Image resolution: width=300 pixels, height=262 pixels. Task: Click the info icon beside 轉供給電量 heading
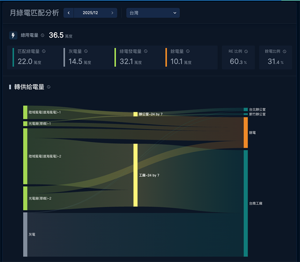49,87
